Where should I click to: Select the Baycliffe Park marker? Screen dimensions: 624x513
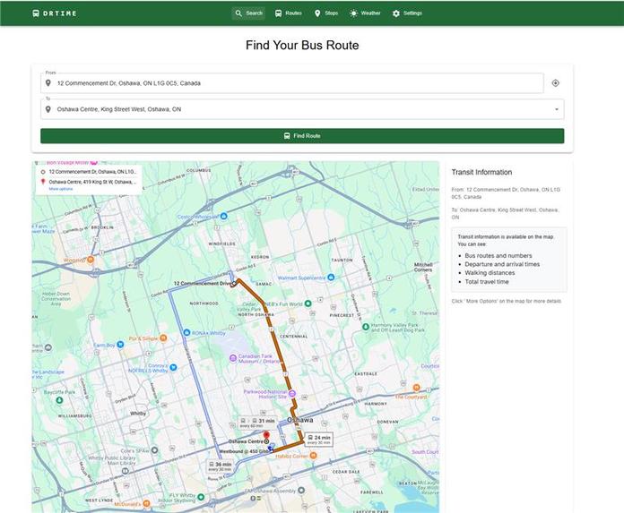(x=59, y=400)
